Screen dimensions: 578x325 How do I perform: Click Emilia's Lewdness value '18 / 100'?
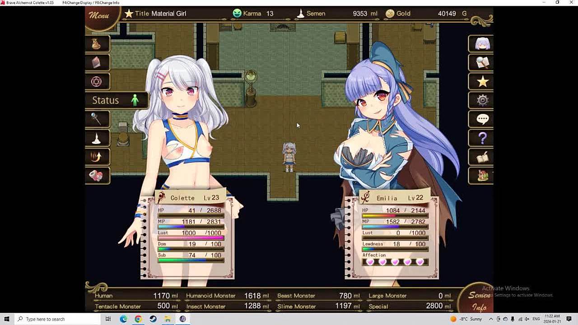point(409,244)
